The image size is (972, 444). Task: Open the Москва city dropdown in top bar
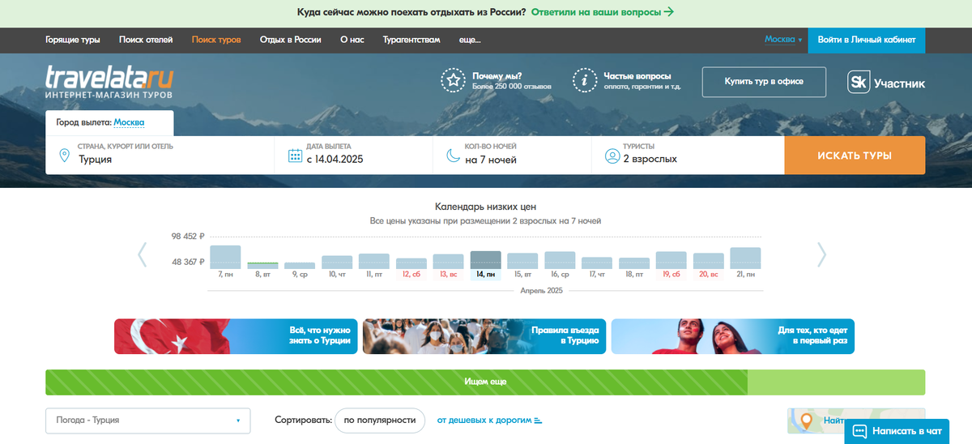(x=783, y=40)
